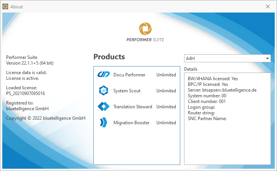Select the Docu Performer product label

[129, 75]
